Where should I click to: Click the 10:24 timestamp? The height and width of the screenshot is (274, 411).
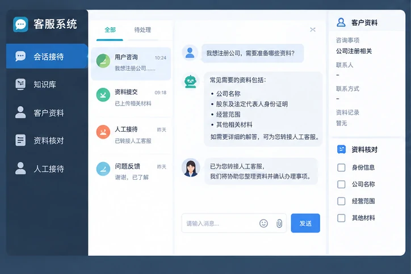(x=161, y=58)
